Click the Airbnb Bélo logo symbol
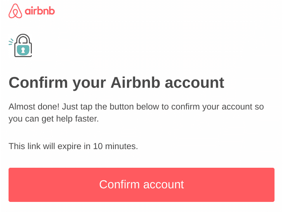 point(15,11)
